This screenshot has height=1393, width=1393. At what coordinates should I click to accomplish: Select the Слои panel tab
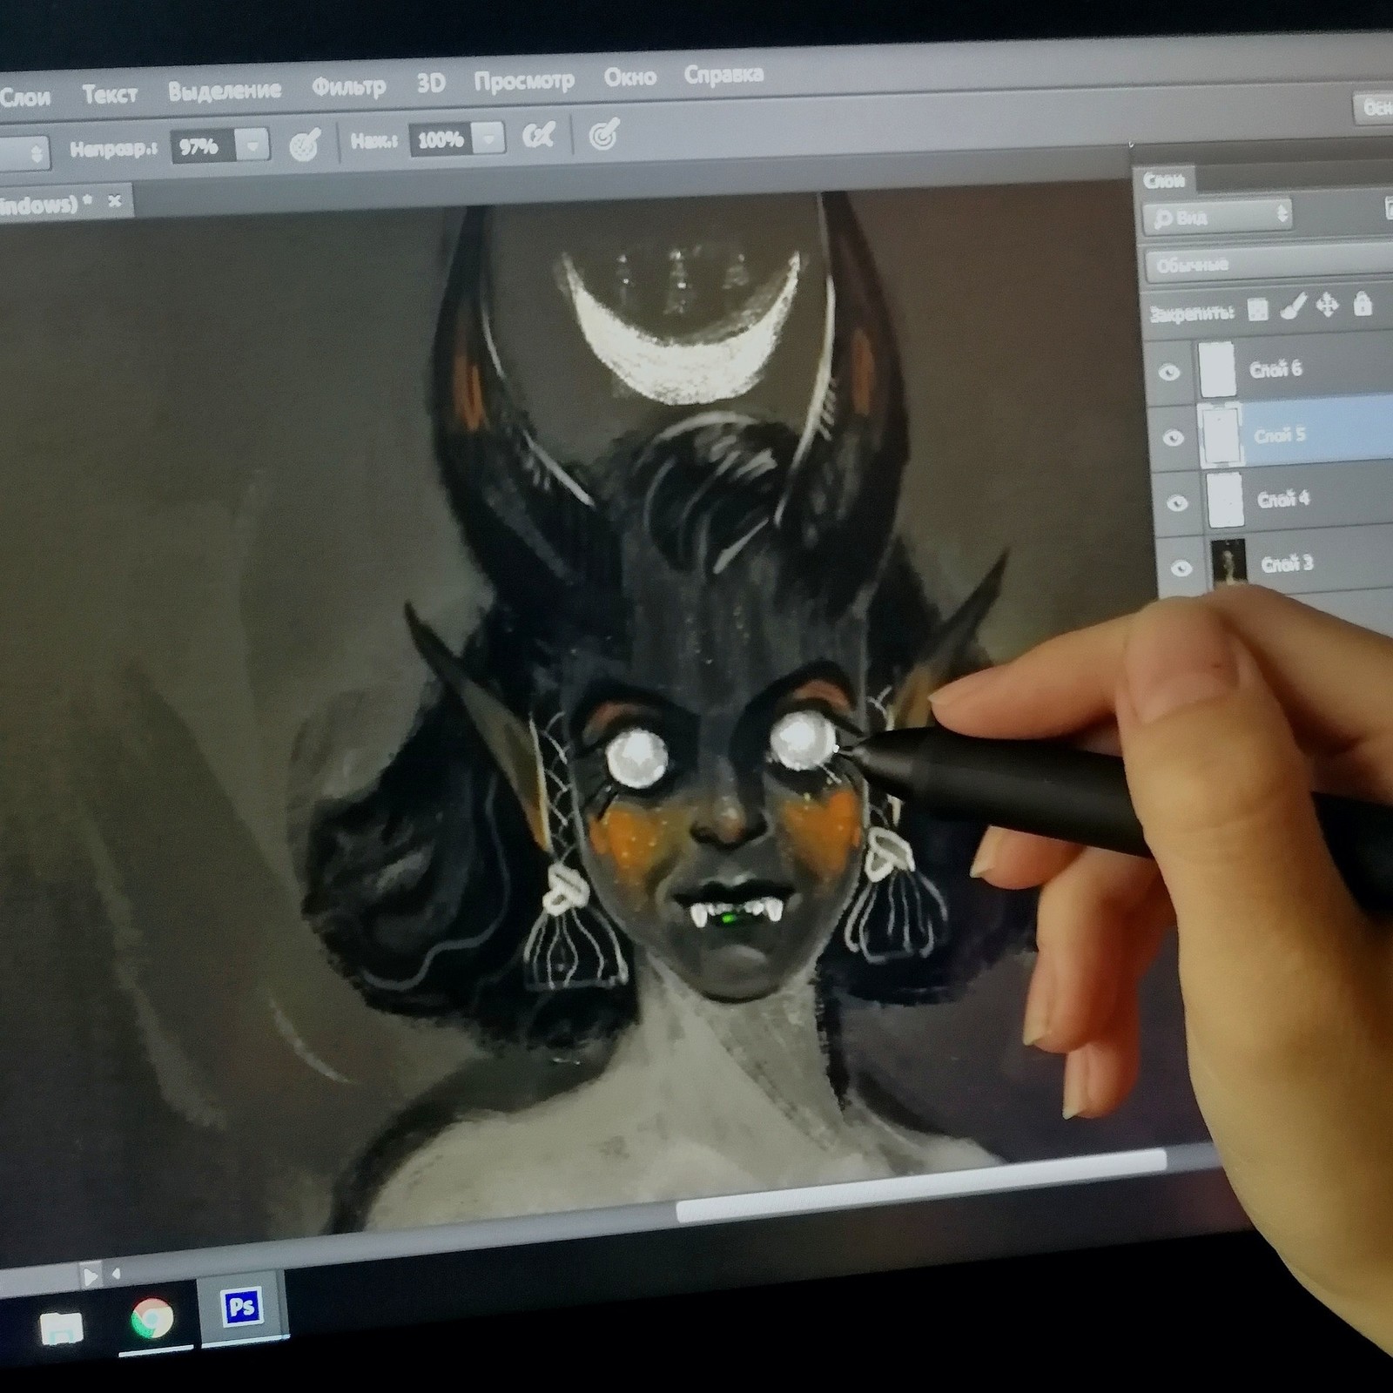[1164, 180]
